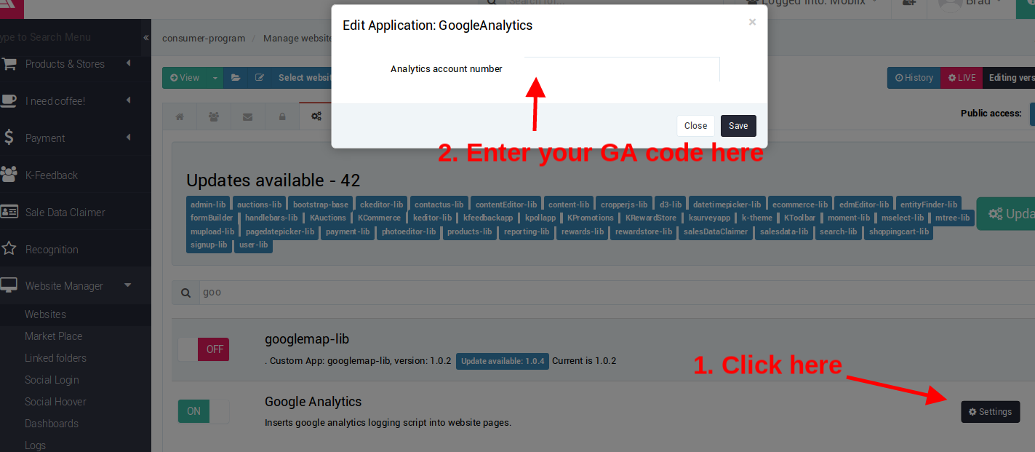Expand the Products & Stores submenu arrow
Image resolution: width=1035 pixels, height=452 pixels.
(x=129, y=63)
